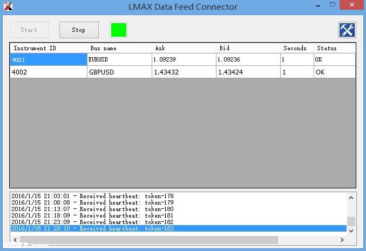Select the EURUSD bus name cell
The height and width of the screenshot is (251, 366).
point(119,59)
